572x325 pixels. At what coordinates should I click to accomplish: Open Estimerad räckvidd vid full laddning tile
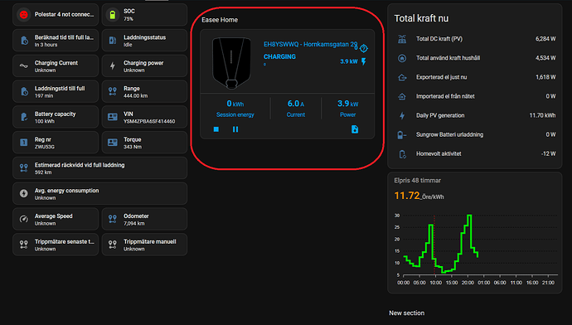pyautogui.click(x=100, y=168)
